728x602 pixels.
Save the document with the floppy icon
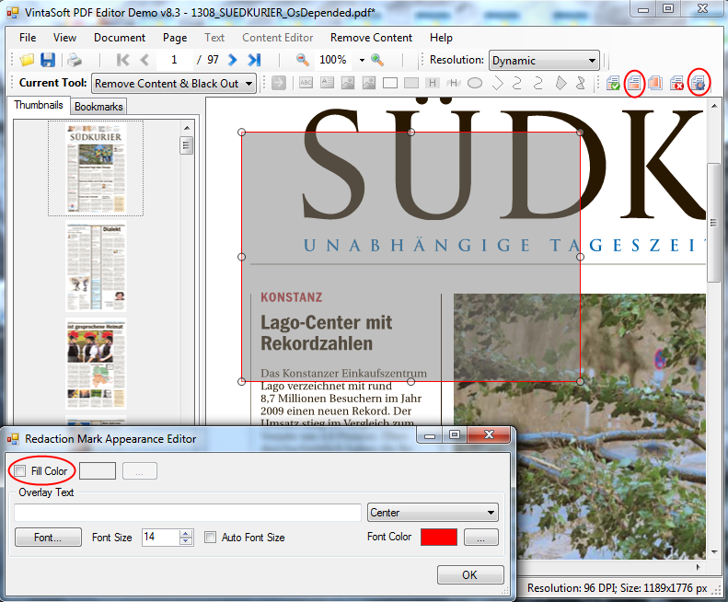tap(48, 60)
